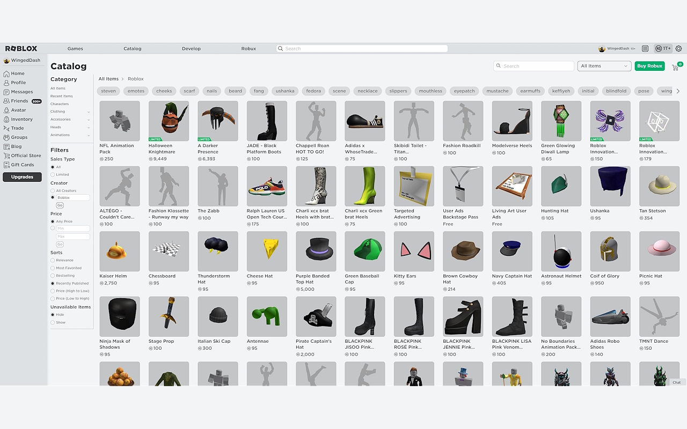The height and width of the screenshot is (429, 687).
Task: Switch to the Catalog menu item
Action: pos(132,48)
